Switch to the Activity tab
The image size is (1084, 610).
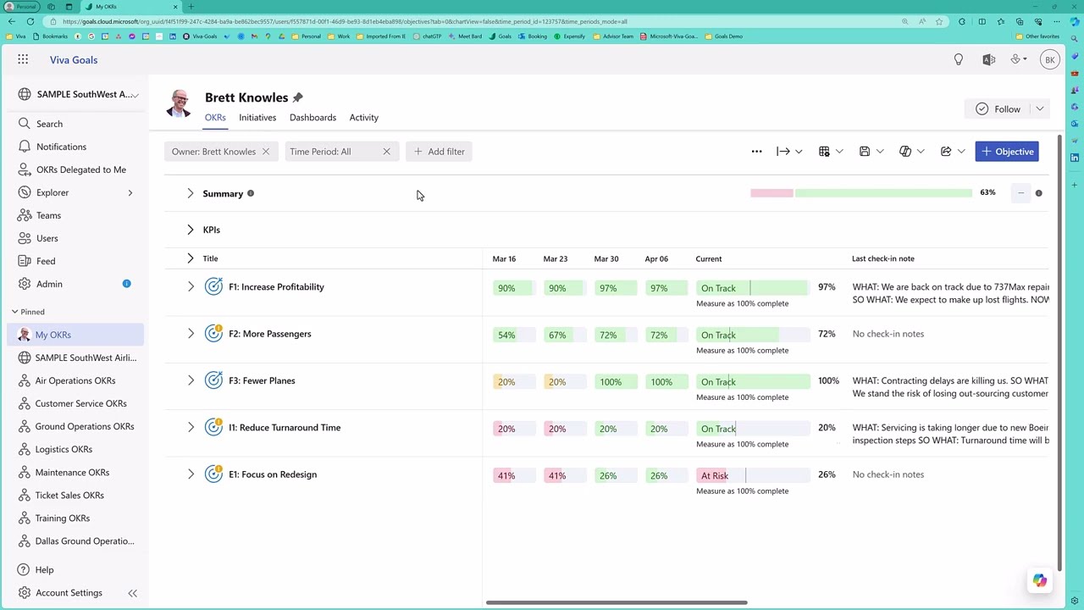pyautogui.click(x=364, y=118)
